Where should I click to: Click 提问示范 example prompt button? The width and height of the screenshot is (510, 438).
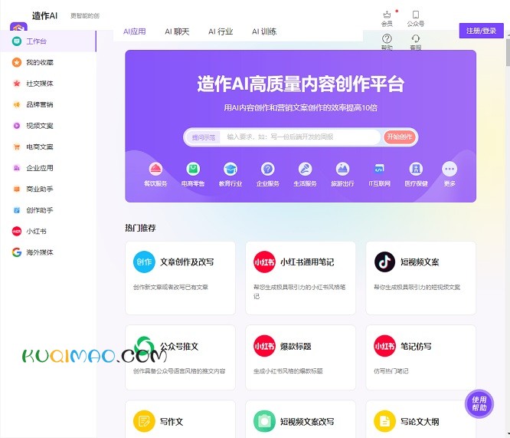point(203,137)
